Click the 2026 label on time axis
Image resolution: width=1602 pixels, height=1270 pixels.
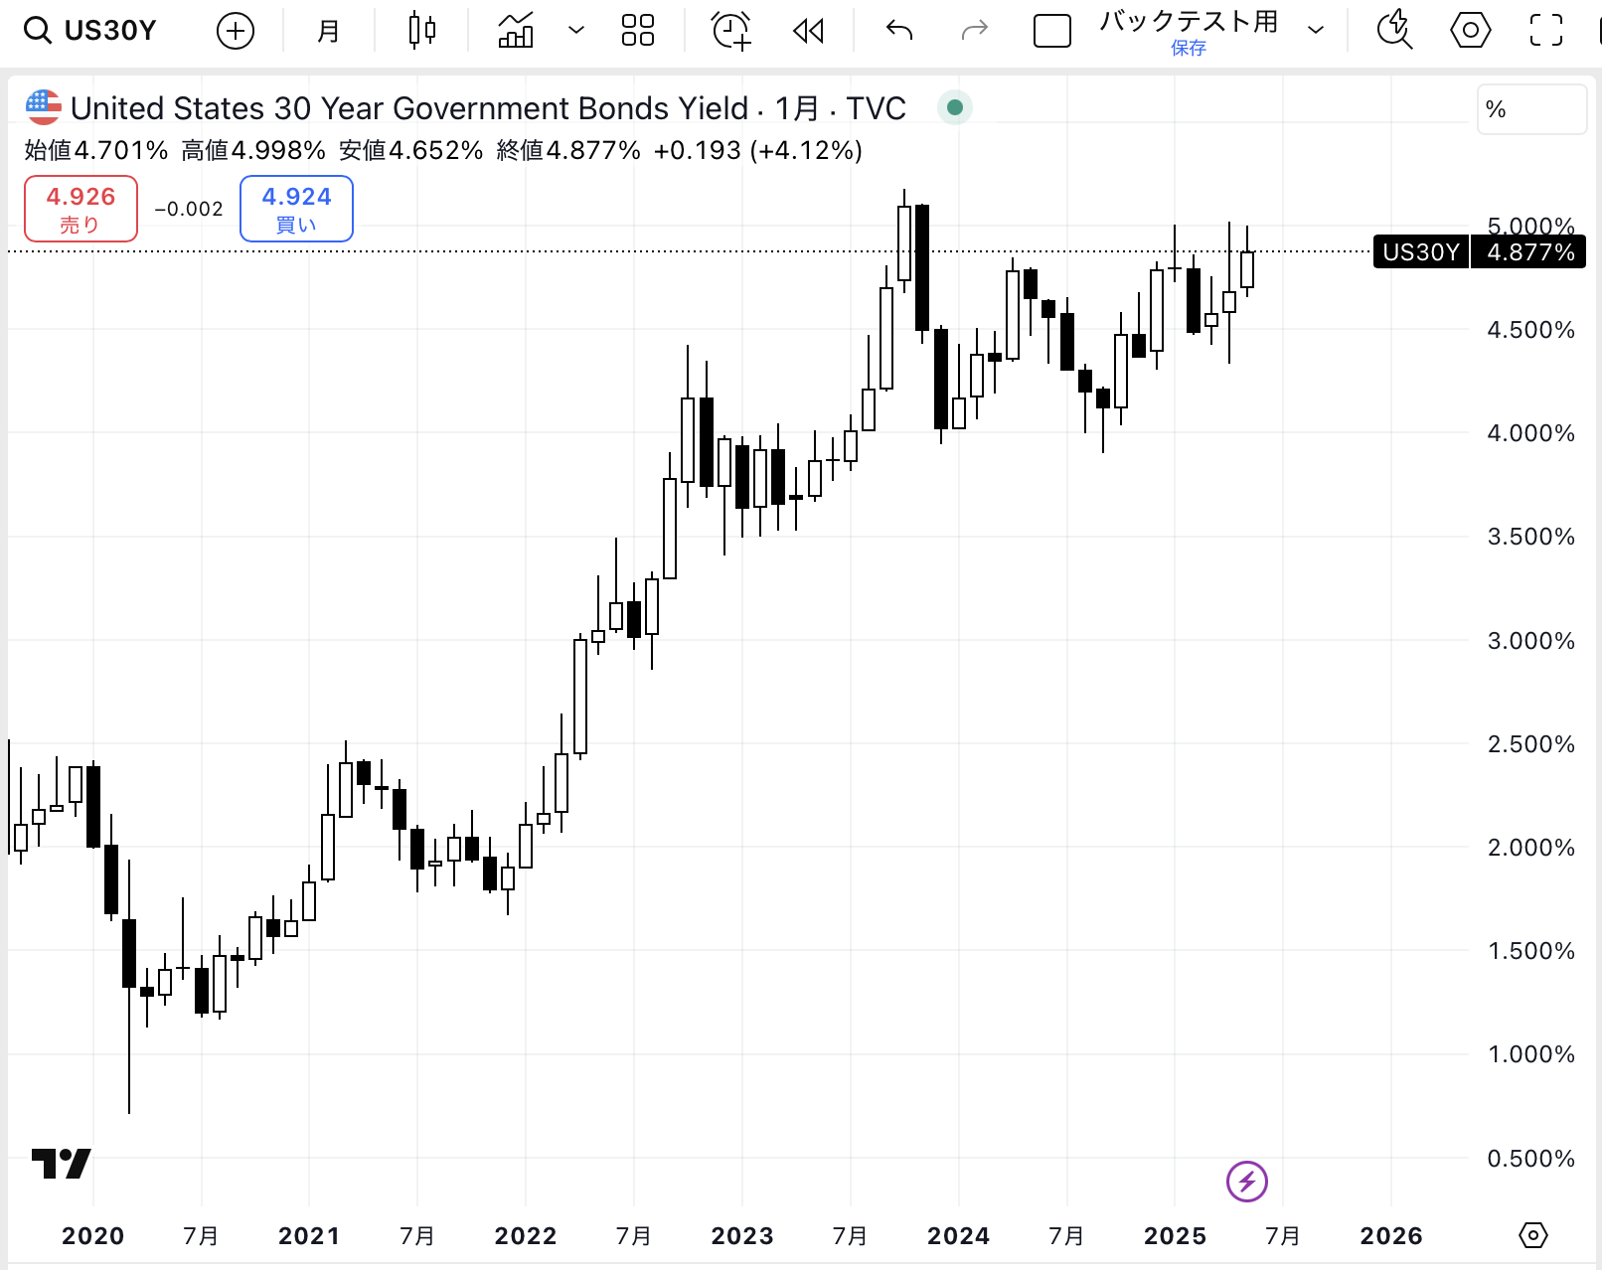[x=1391, y=1236]
